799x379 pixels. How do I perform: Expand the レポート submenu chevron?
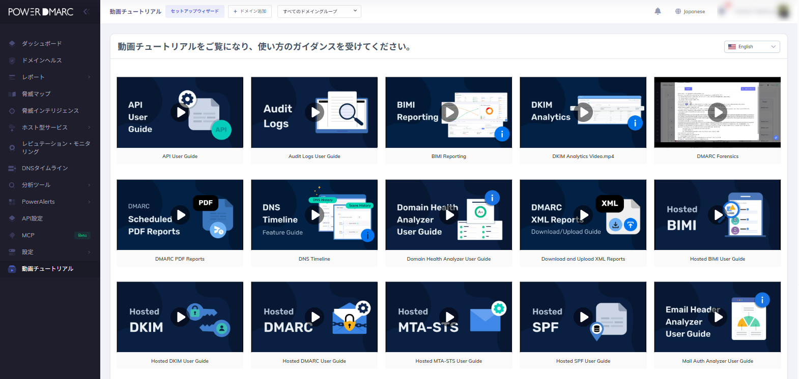(89, 77)
